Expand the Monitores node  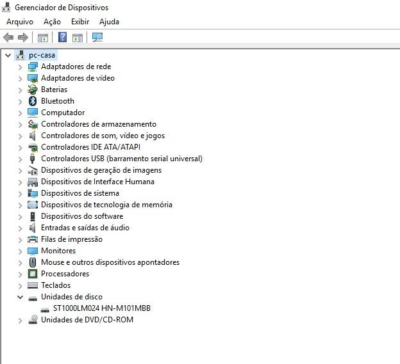tap(20, 251)
